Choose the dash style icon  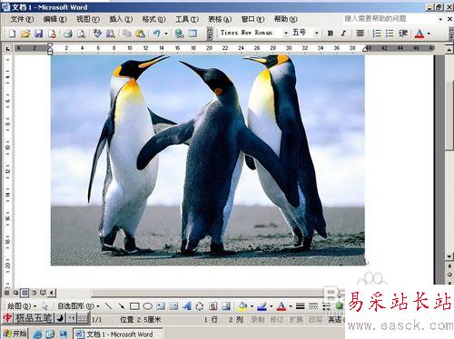click(x=313, y=306)
